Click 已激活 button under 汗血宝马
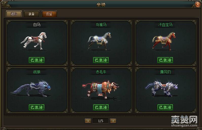Viewport: 202px width, 130px height. (x=165, y=60)
